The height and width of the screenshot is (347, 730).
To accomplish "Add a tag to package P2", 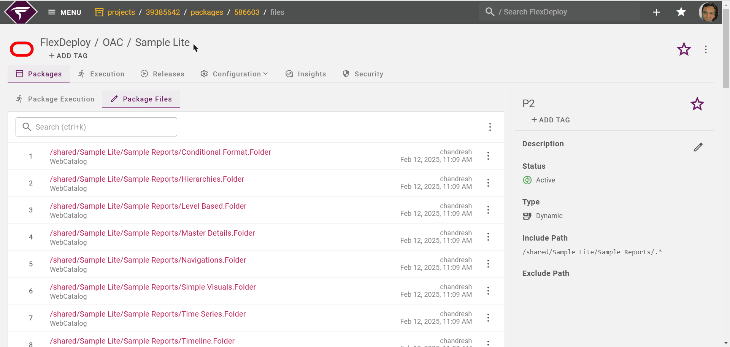I will pos(551,120).
